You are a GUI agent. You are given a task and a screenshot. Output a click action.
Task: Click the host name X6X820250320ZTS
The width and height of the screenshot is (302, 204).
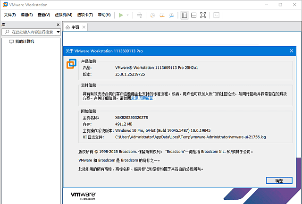[132, 118]
